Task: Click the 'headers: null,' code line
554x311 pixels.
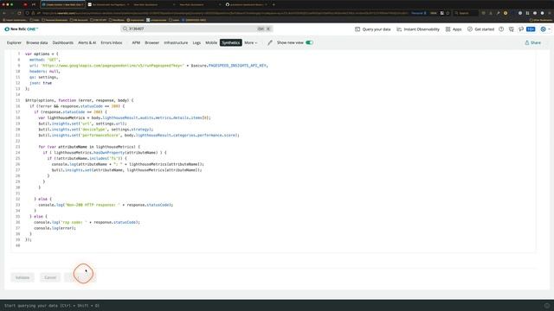Action: [x=44, y=71]
